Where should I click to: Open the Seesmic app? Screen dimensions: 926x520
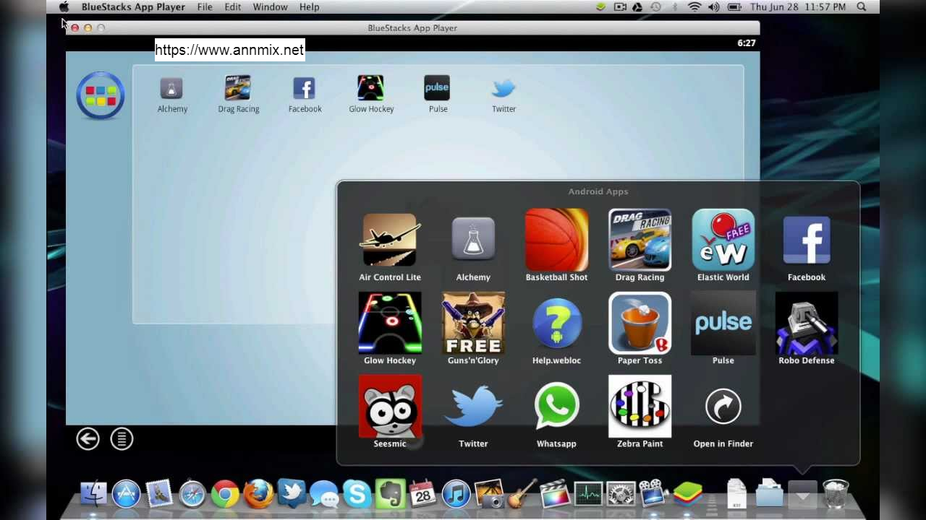390,406
